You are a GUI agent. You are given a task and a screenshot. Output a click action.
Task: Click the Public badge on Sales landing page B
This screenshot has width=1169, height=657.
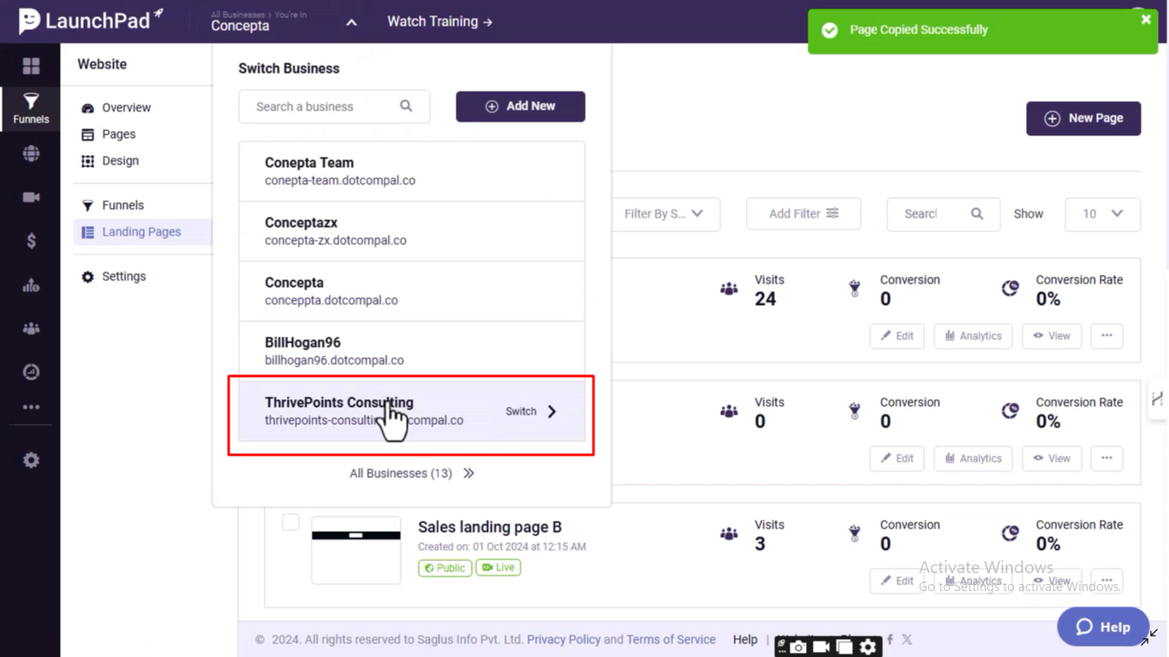445,567
